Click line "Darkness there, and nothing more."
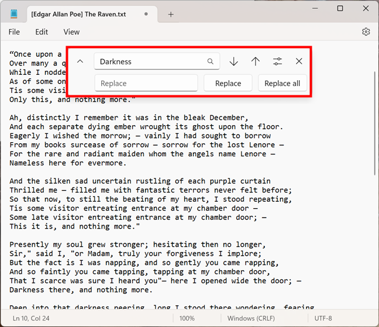The image size is (379, 327). (x=81, y=290)
